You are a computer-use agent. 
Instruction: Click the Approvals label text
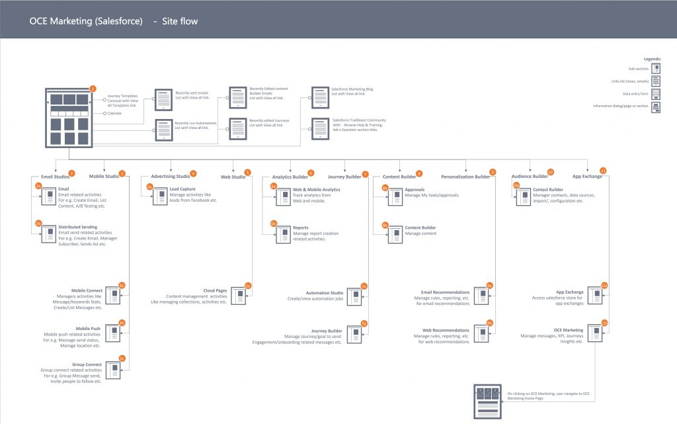415,190
